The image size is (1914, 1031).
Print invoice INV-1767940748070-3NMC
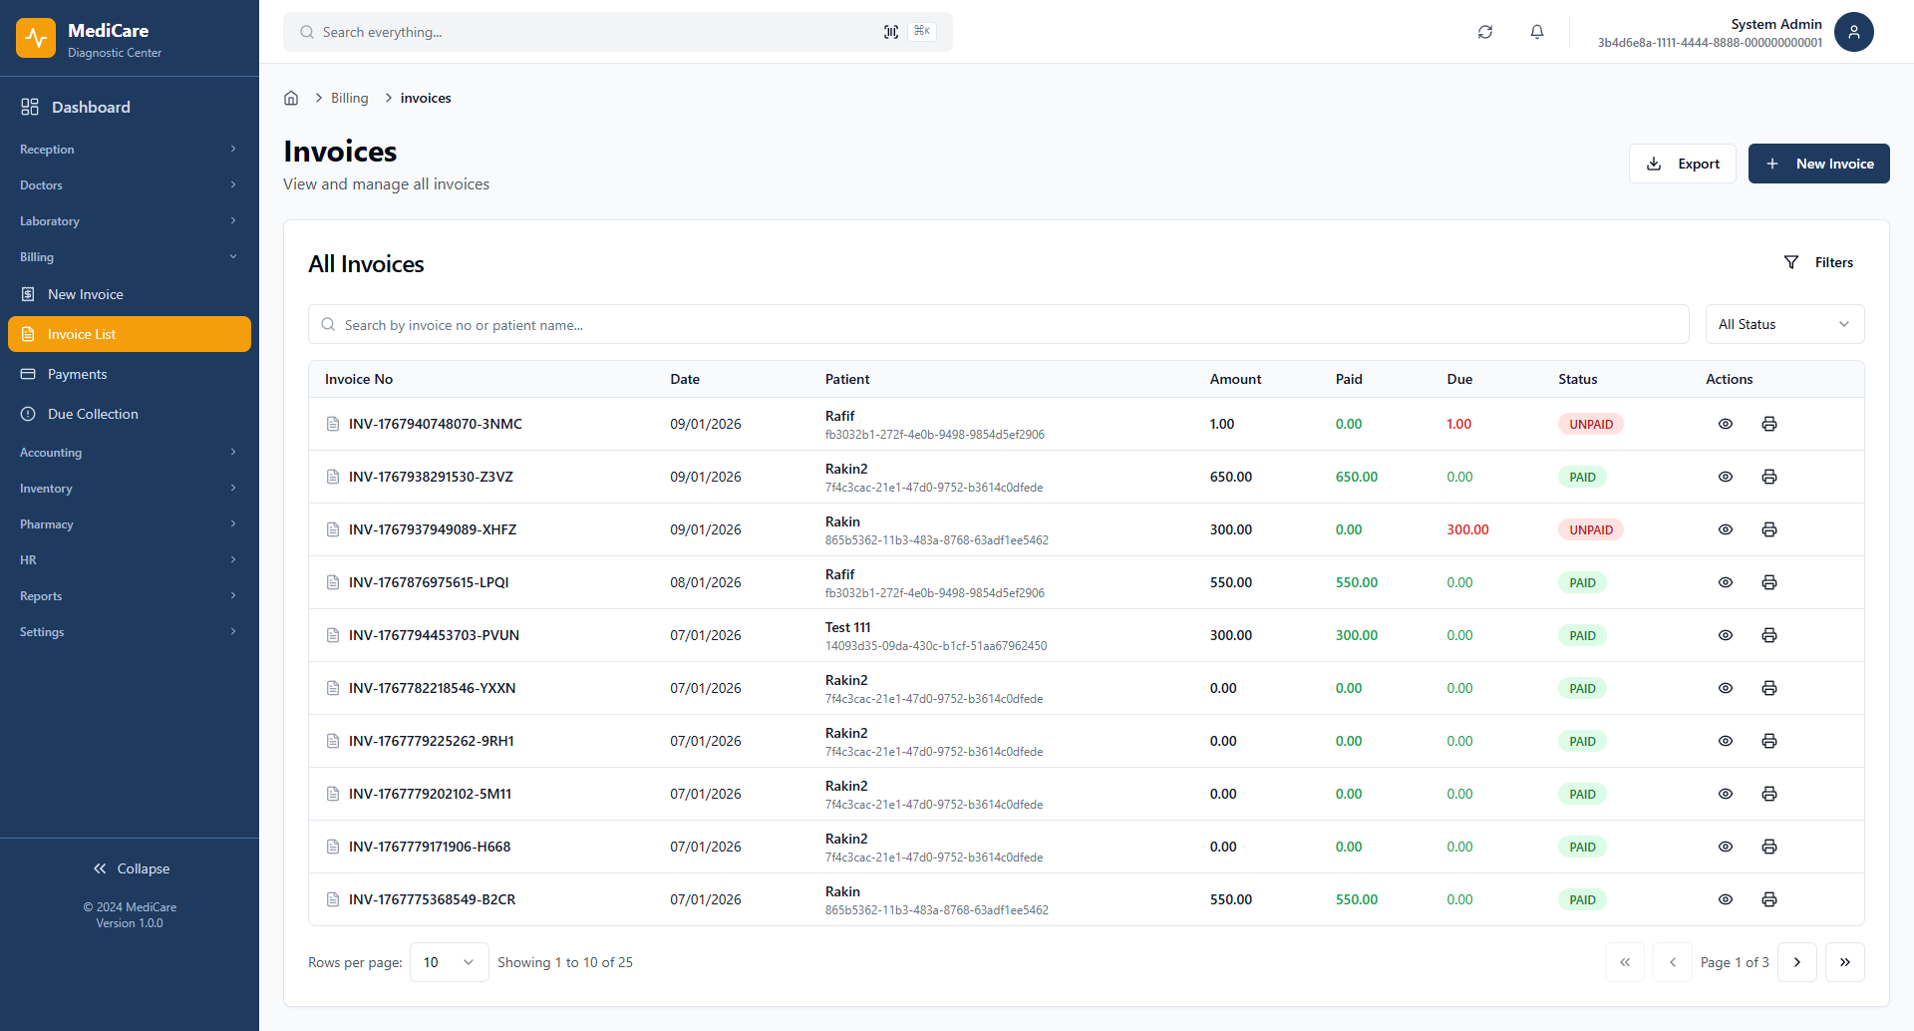pyautogui.click(x=1769, y=424)
